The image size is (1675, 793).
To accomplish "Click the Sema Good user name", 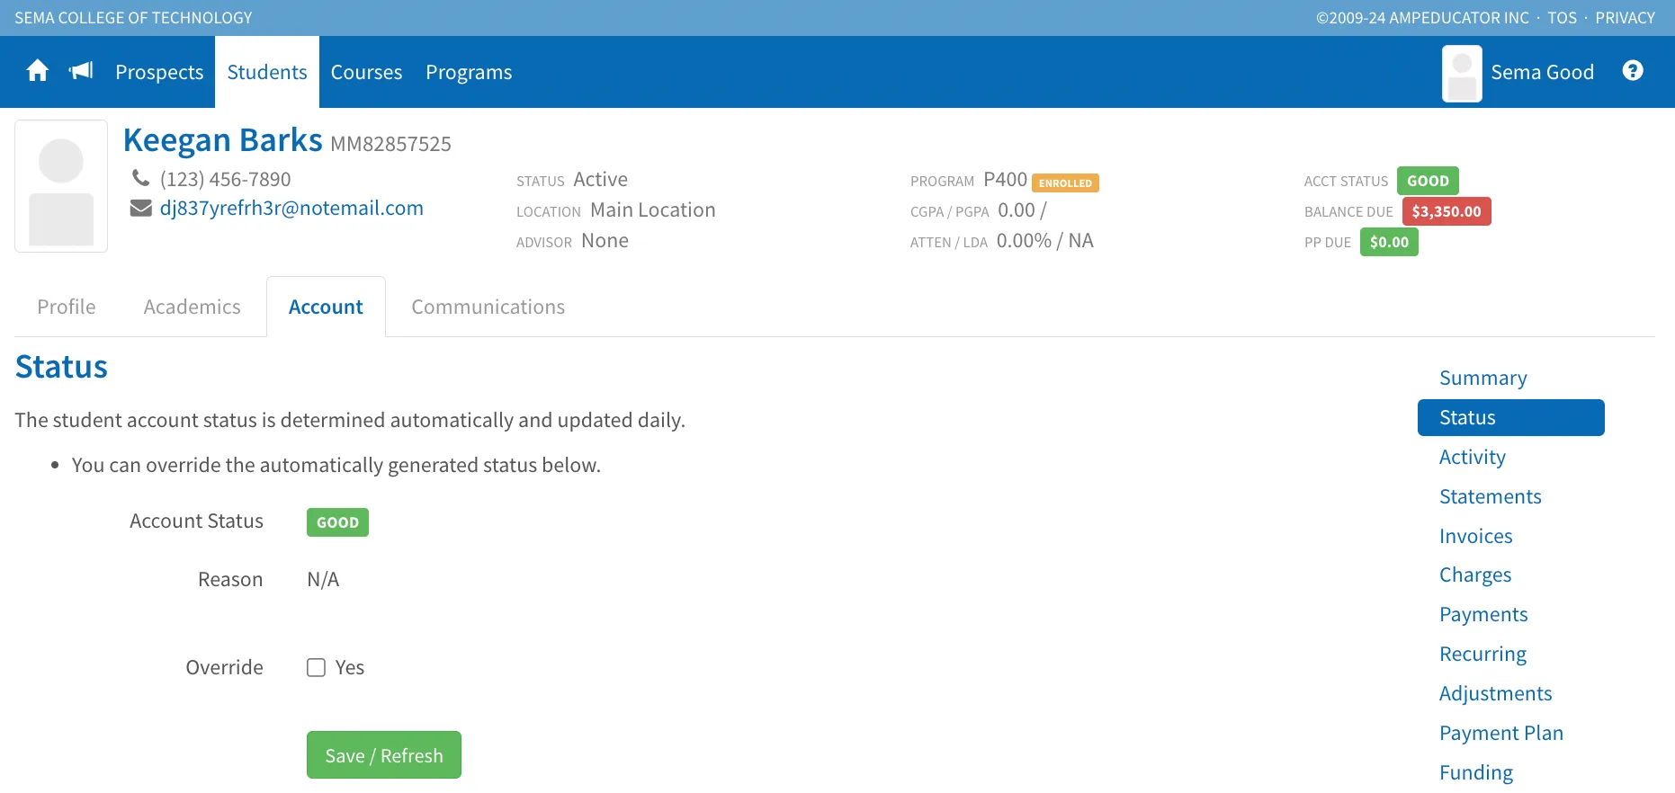I will coord(1542,72).
